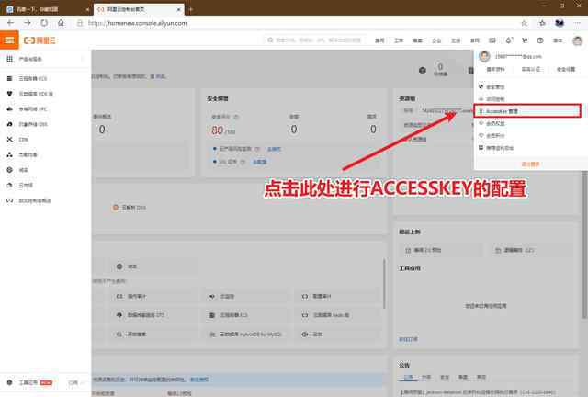Open real-name verification link in account panel

click(531, 70)
